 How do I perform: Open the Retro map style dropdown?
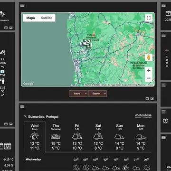78,94
